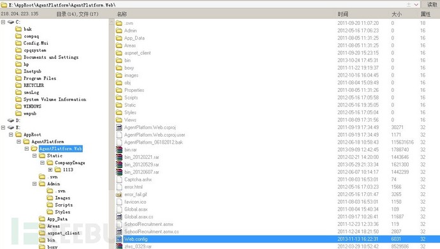Viewport: 440px width, 249px height.
Task: Click the Admin folder icon in file list
Action: click(119, 31)
